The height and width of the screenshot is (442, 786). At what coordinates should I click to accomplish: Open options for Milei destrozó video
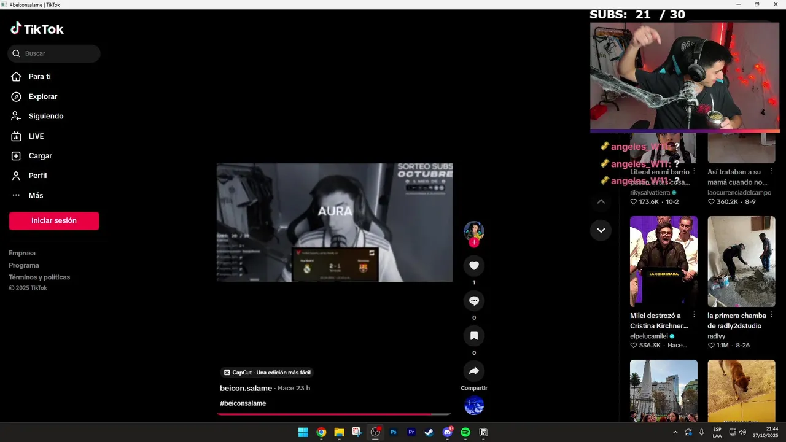(695, 316)
